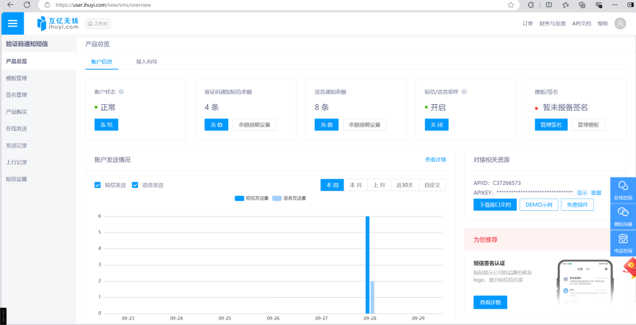Screen dimensions: 636x325
Task: Uncheck the 短信发送 checkbox
Action: [x=98, y=185]
